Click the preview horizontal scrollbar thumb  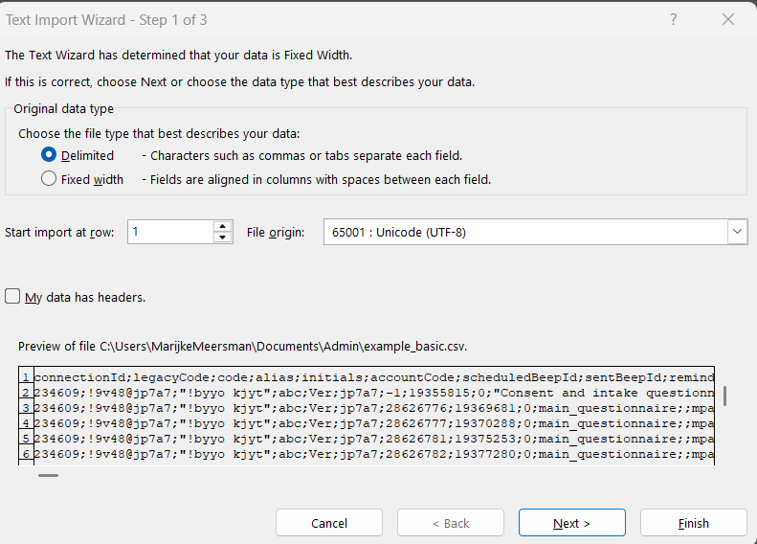coord(48,474)
